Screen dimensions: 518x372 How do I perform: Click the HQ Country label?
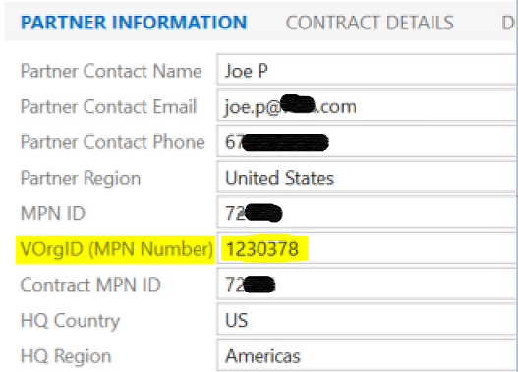(70, 321)
